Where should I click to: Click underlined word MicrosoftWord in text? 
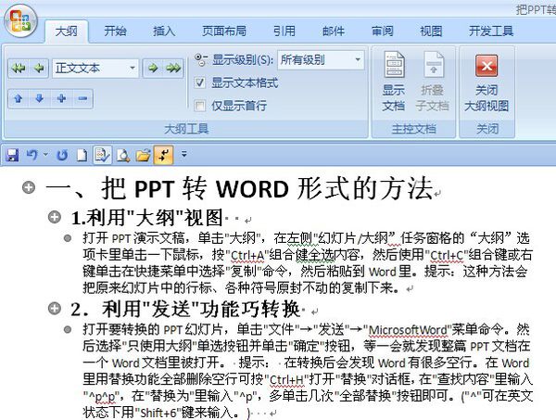tap(408, 330)
